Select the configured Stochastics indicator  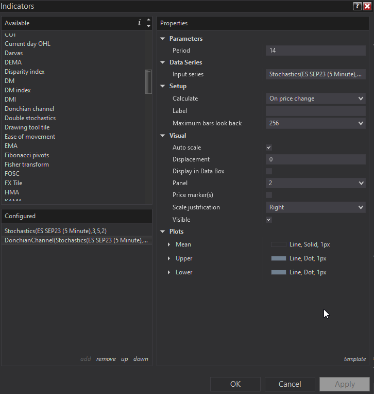(77, 231)
